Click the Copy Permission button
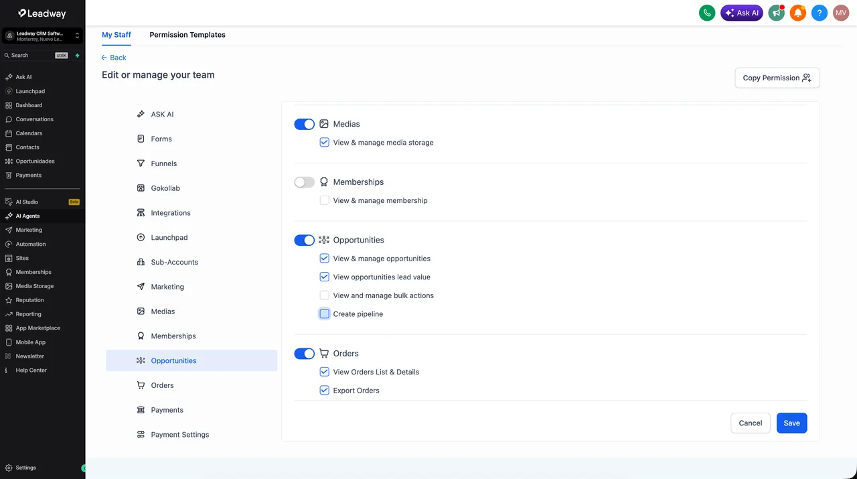 point(777,78)
